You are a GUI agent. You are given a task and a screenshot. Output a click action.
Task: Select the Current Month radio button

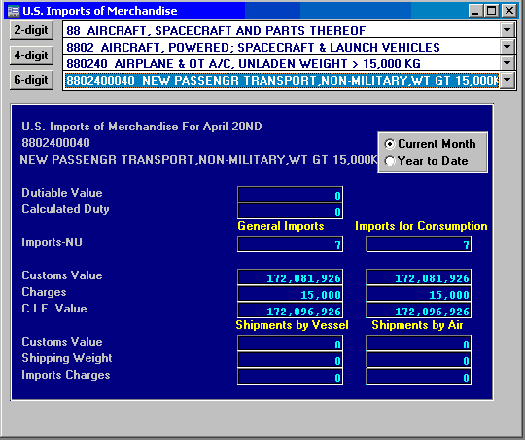pos(390,144)
